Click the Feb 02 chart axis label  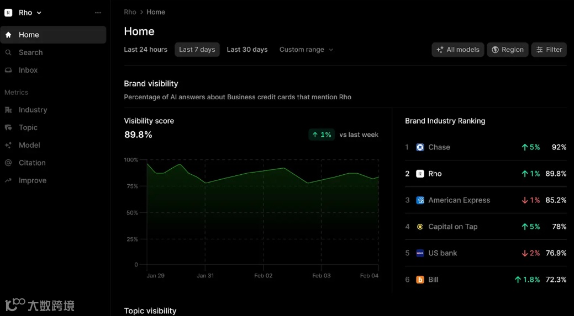263,276
